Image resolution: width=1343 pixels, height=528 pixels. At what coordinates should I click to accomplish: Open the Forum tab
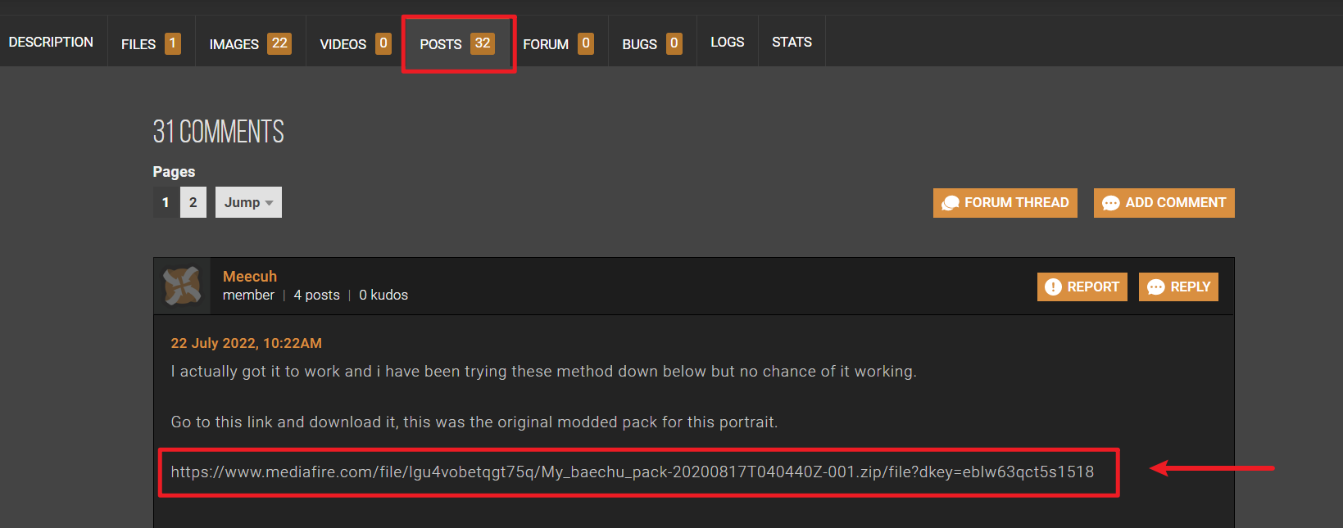coord(560,43)
